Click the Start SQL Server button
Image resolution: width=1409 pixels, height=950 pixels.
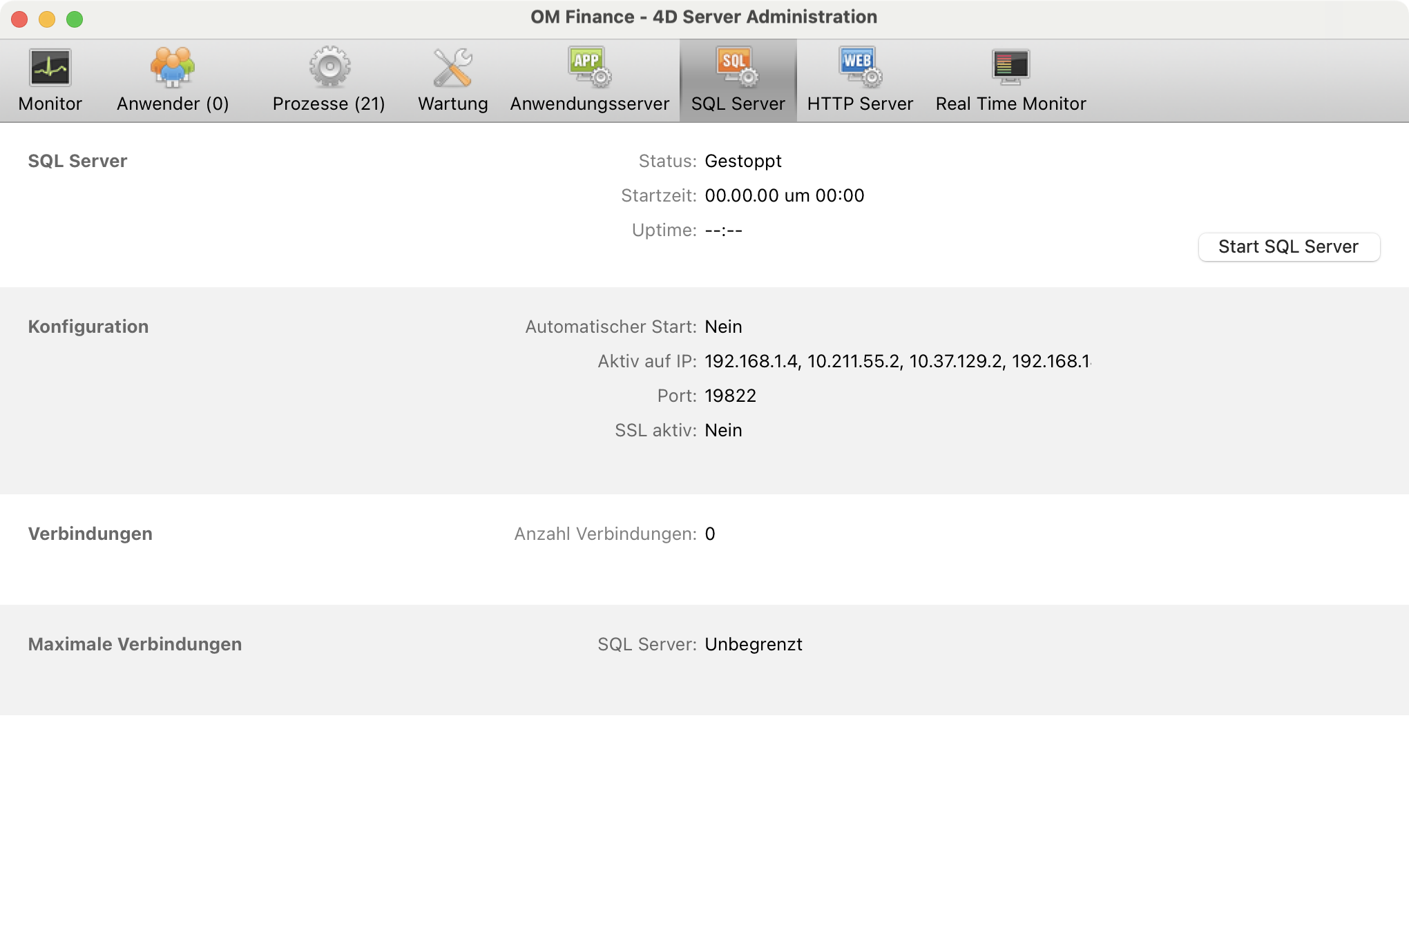click(x=1289, y=246)
